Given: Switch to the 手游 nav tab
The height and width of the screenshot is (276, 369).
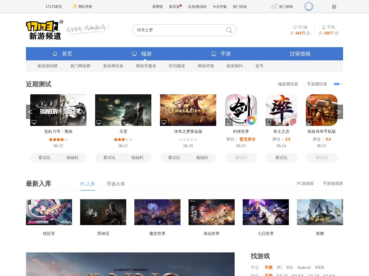Looking at the screenshot, I should (224, 54).
